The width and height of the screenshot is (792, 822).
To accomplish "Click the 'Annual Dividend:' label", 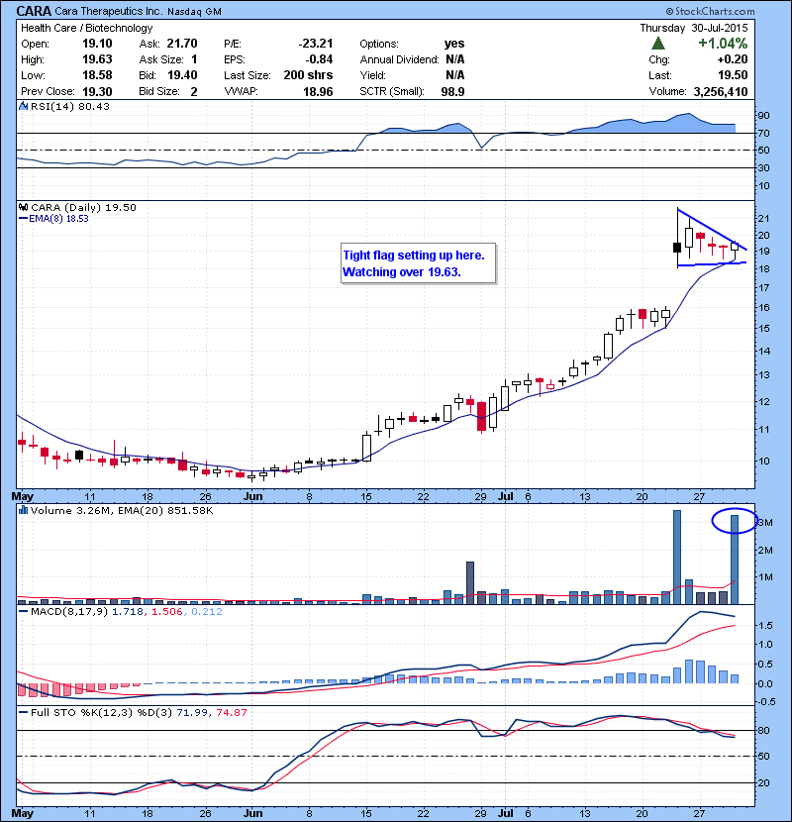I will tap(399, 59).
